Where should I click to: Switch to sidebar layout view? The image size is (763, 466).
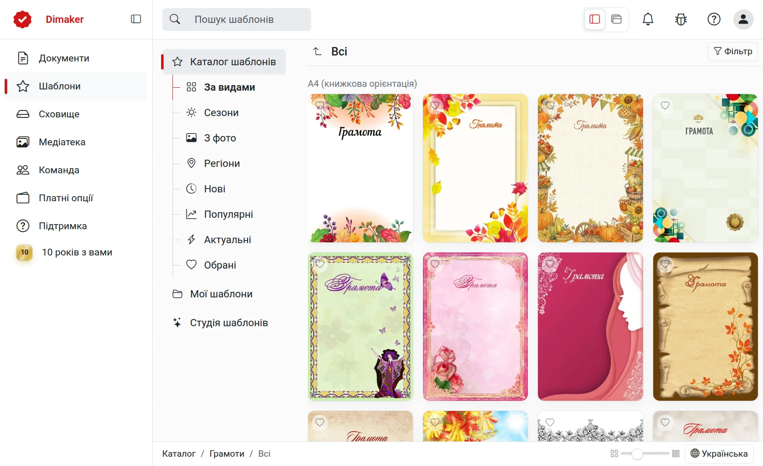595,19
